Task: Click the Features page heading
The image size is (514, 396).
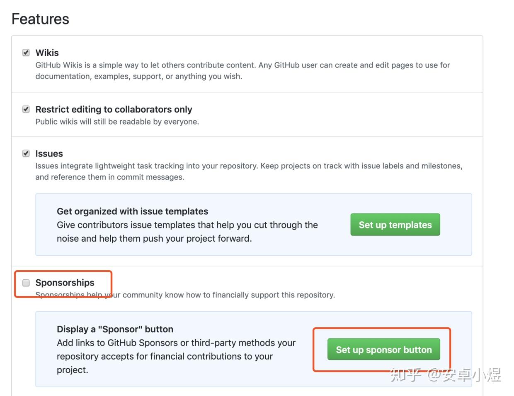Action: pyautogui.click(x=40, y=19)
